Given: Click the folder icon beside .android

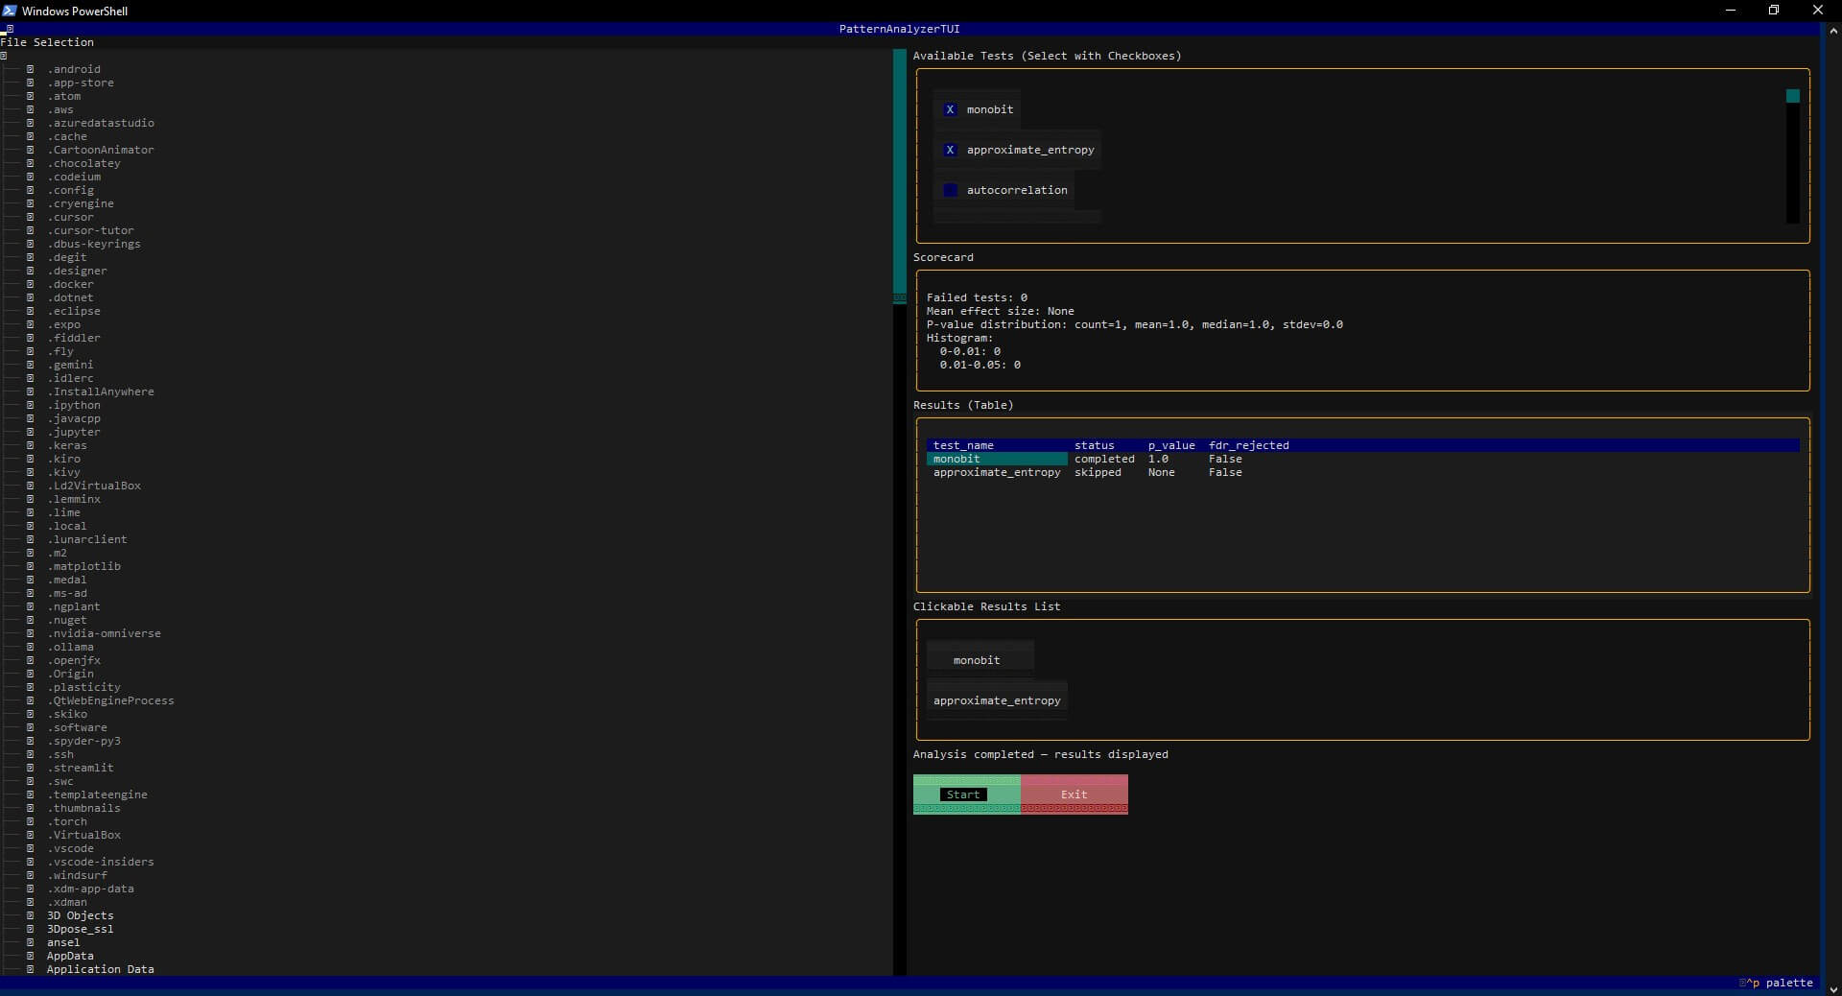Looking at the screenshot, I should (x=31, y=69).
